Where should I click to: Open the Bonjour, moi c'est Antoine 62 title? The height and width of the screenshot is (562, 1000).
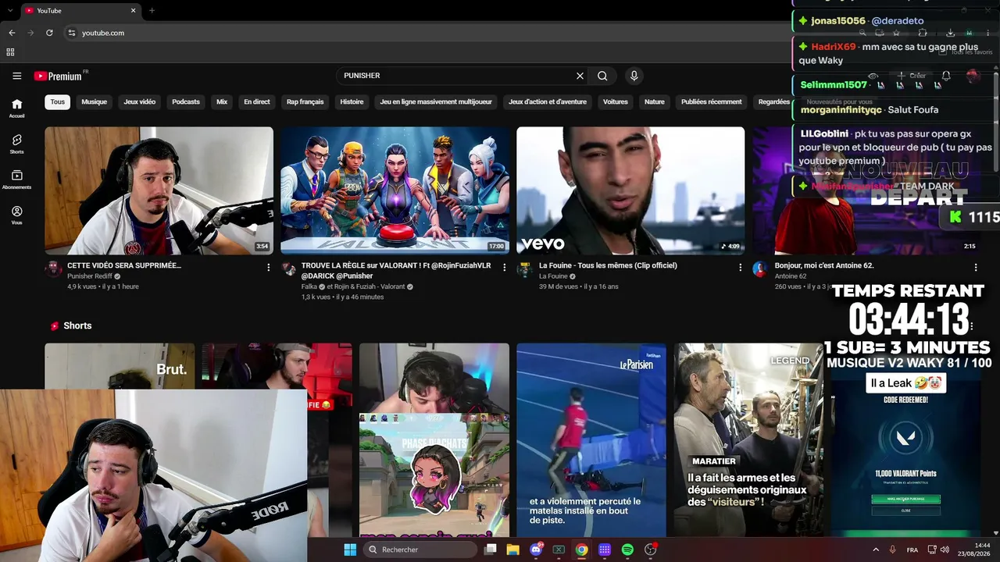coord(824,265)
